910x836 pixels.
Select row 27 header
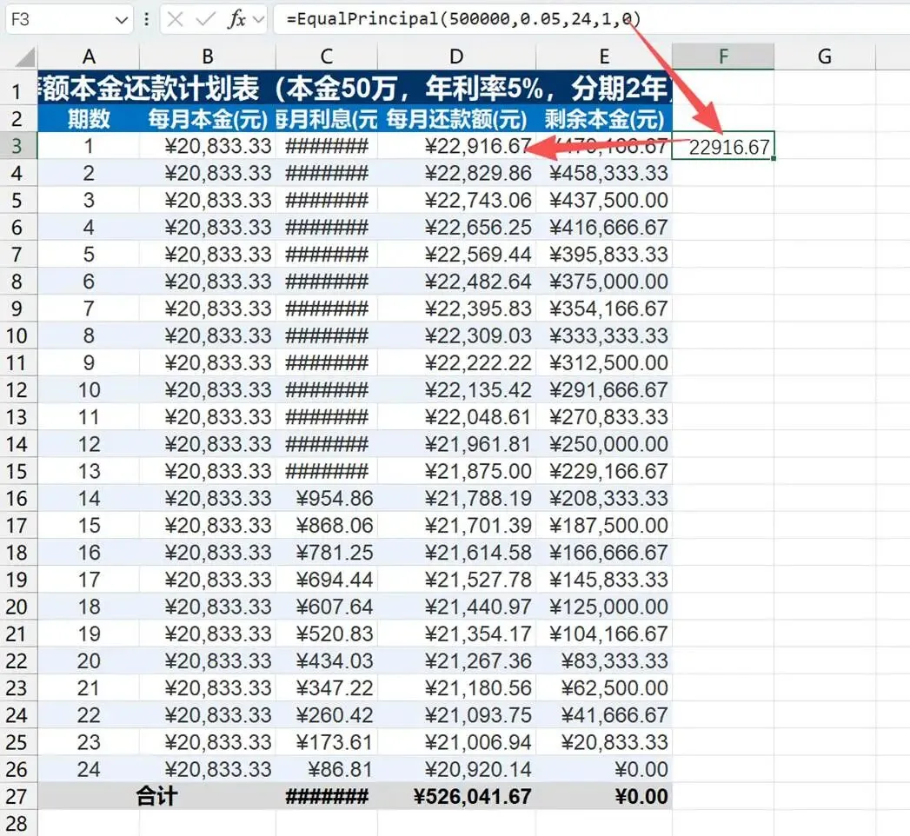pos(17,797)
